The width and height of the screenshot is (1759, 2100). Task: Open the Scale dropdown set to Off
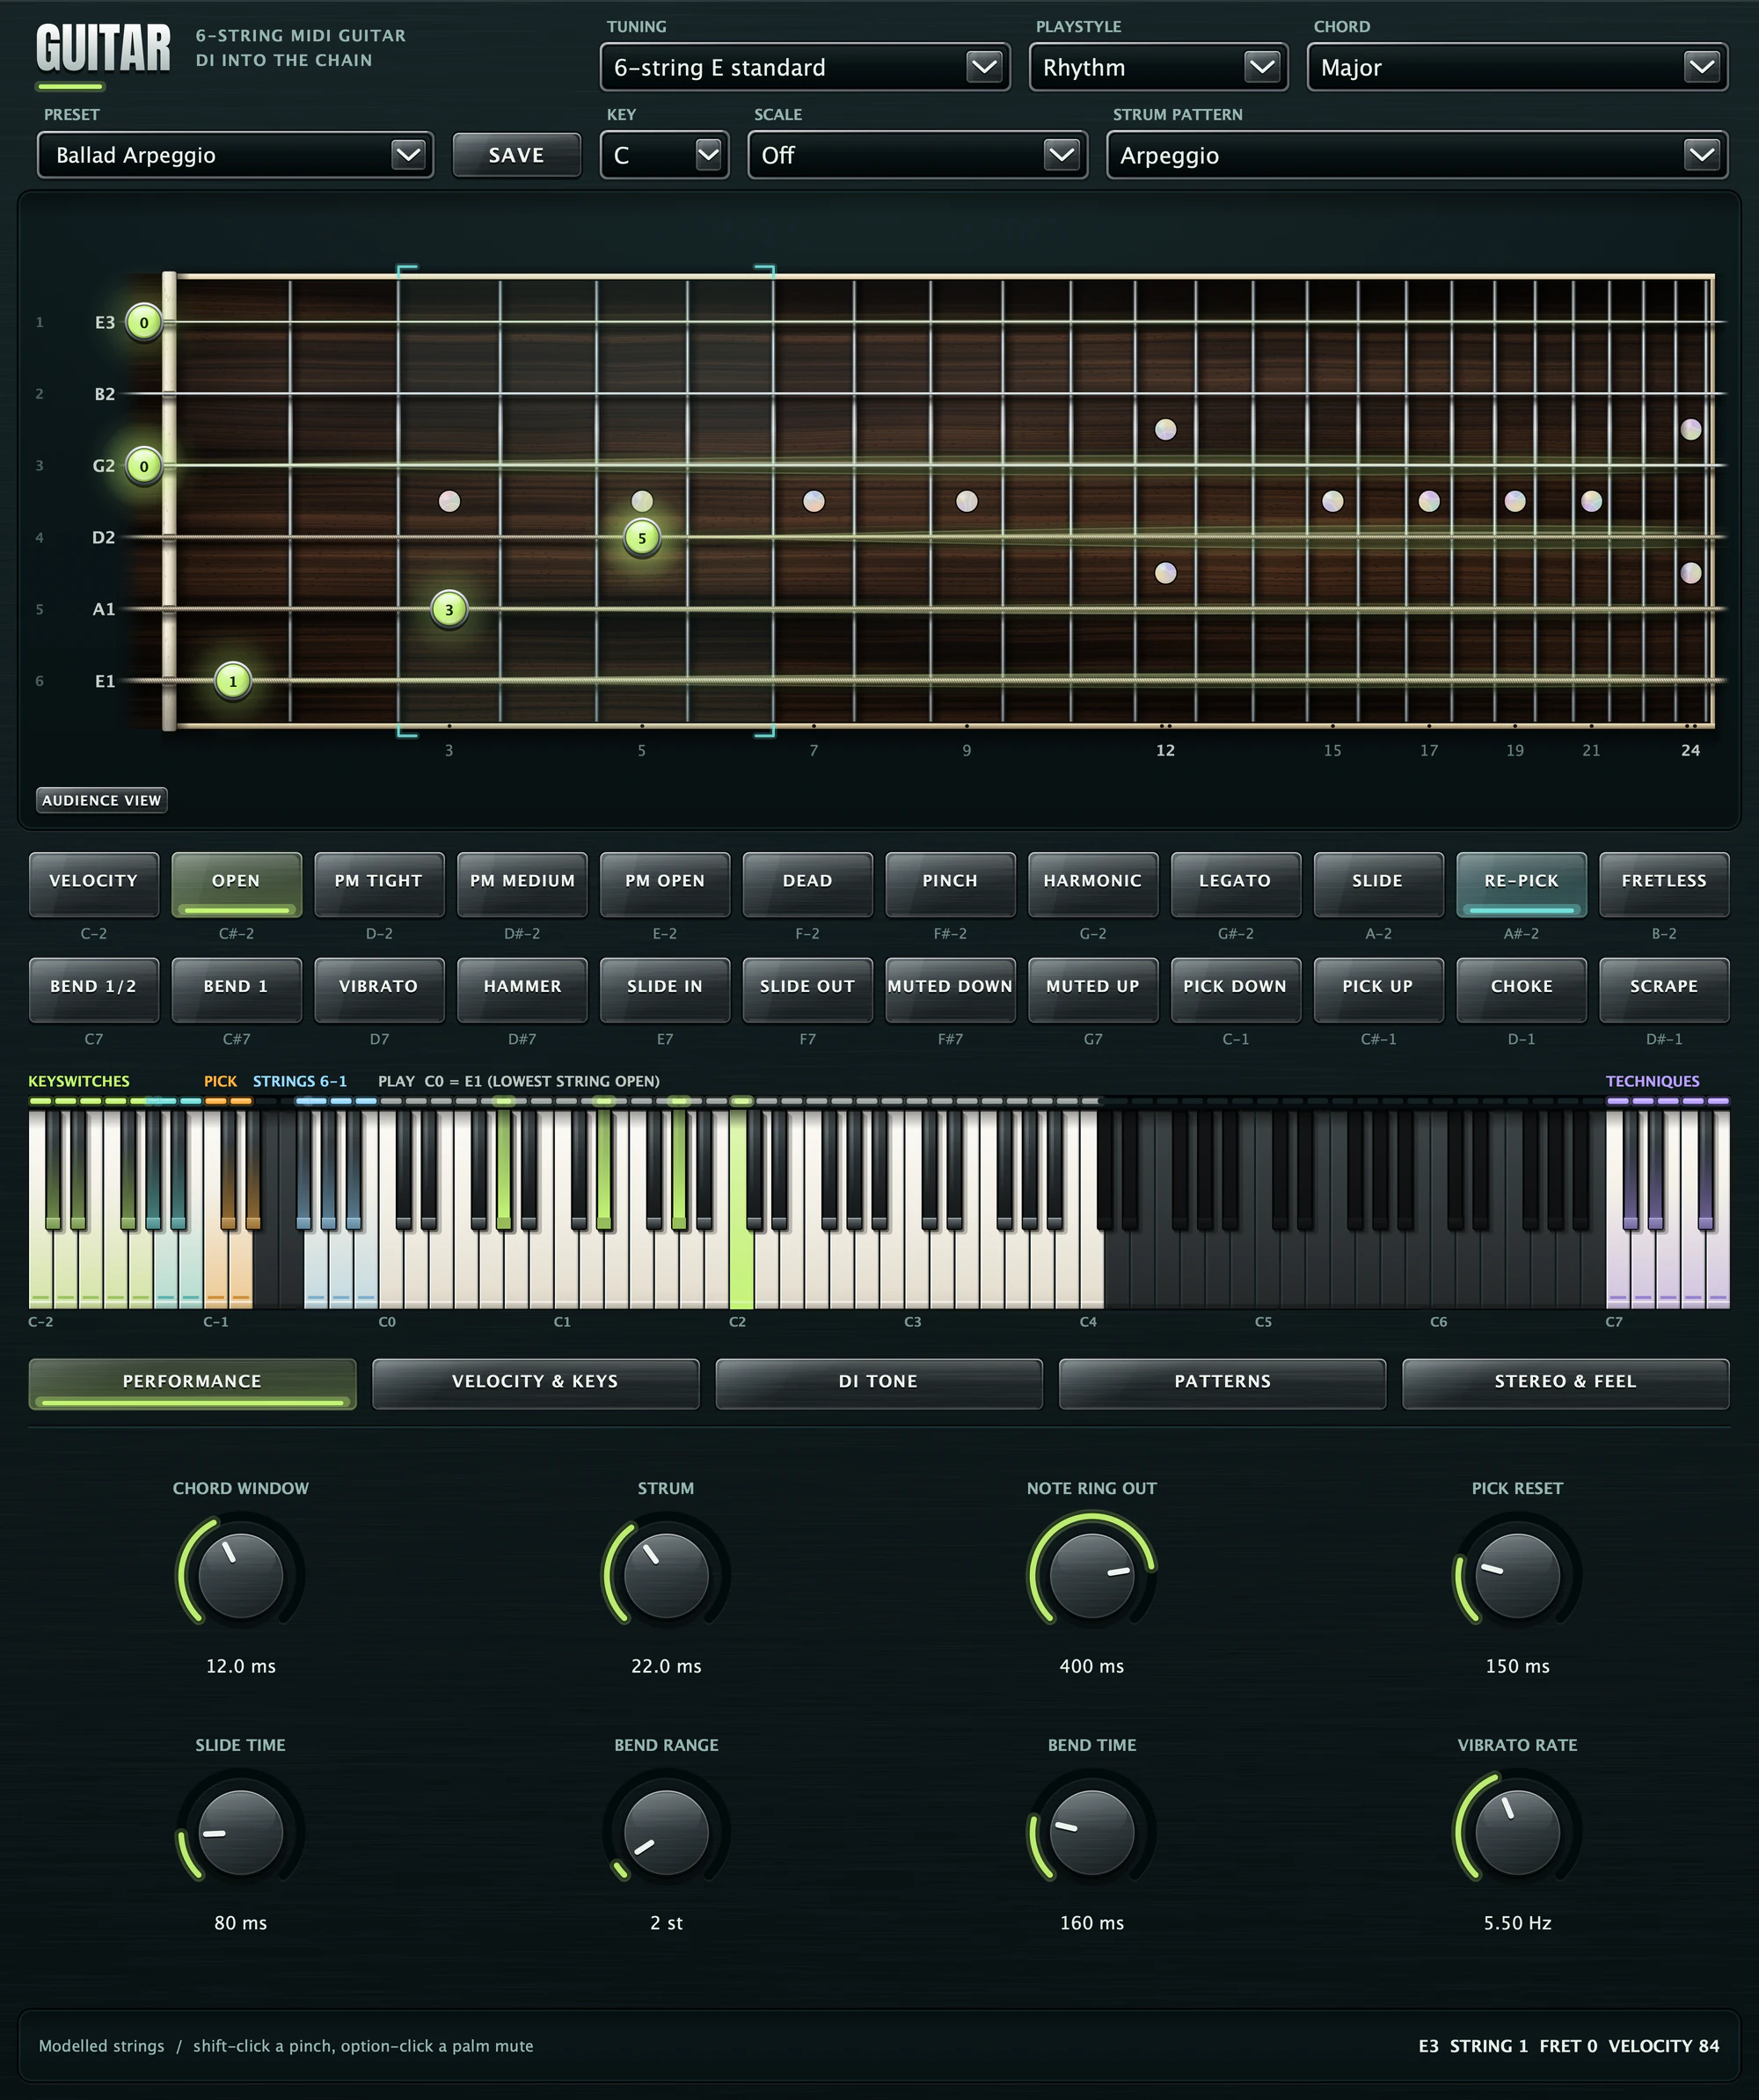pos(917,155)
